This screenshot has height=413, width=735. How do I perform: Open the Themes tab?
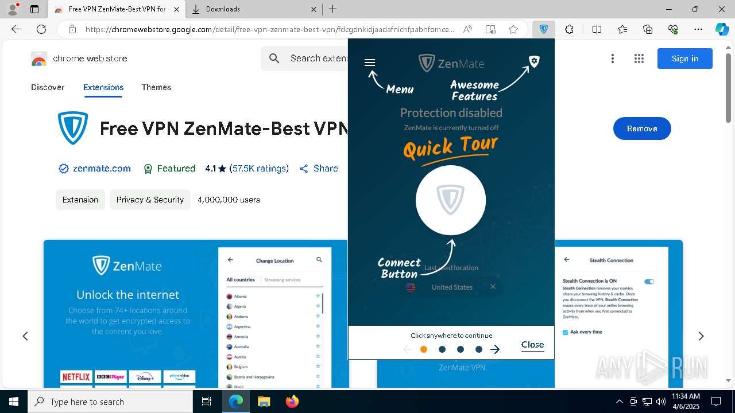coord(156,87)
